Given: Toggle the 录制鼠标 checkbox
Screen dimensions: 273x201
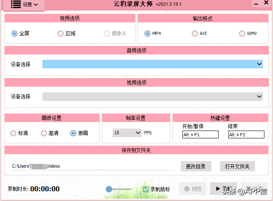Looking at the screenshot, I should 146,189.
